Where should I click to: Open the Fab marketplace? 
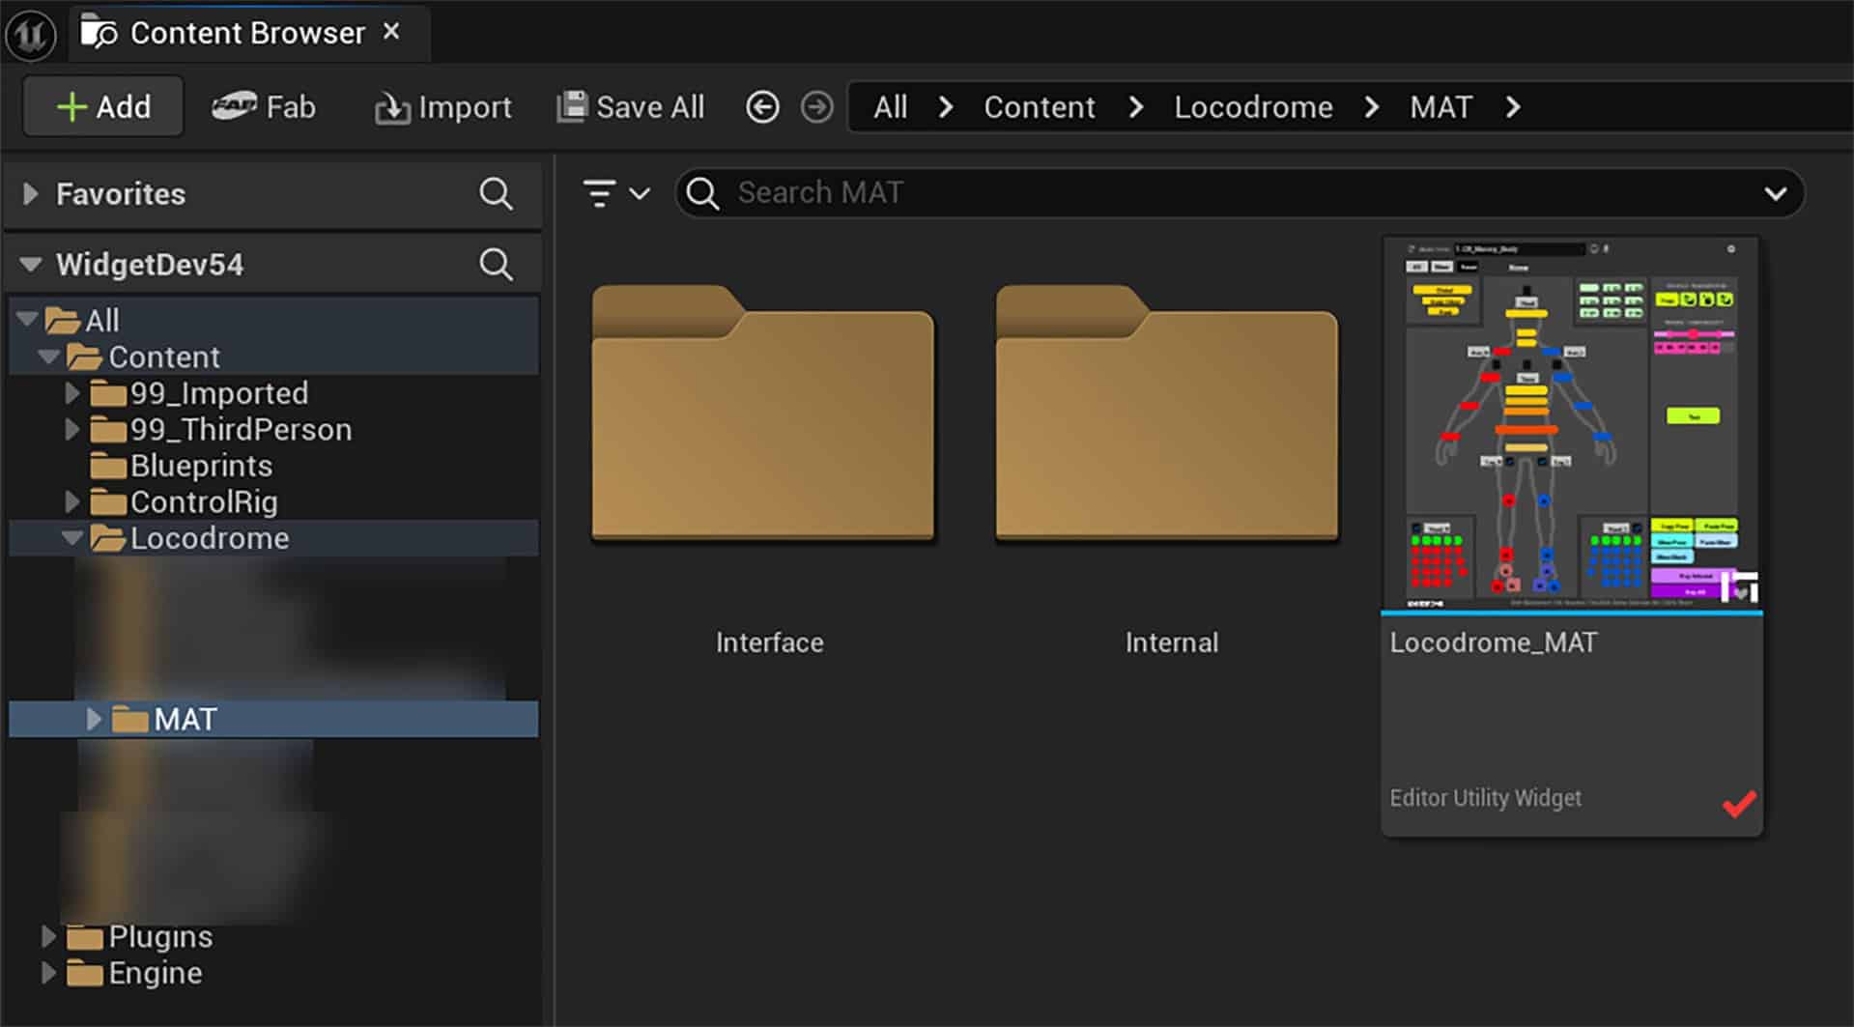pos(263,107)
